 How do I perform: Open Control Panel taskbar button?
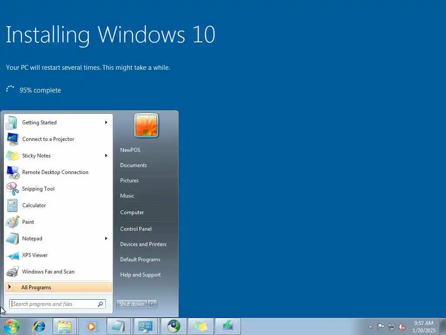click(145, 326)
